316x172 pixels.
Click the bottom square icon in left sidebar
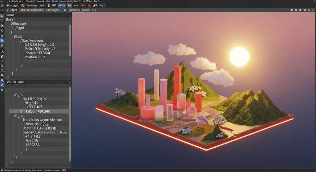click(2, 90)
